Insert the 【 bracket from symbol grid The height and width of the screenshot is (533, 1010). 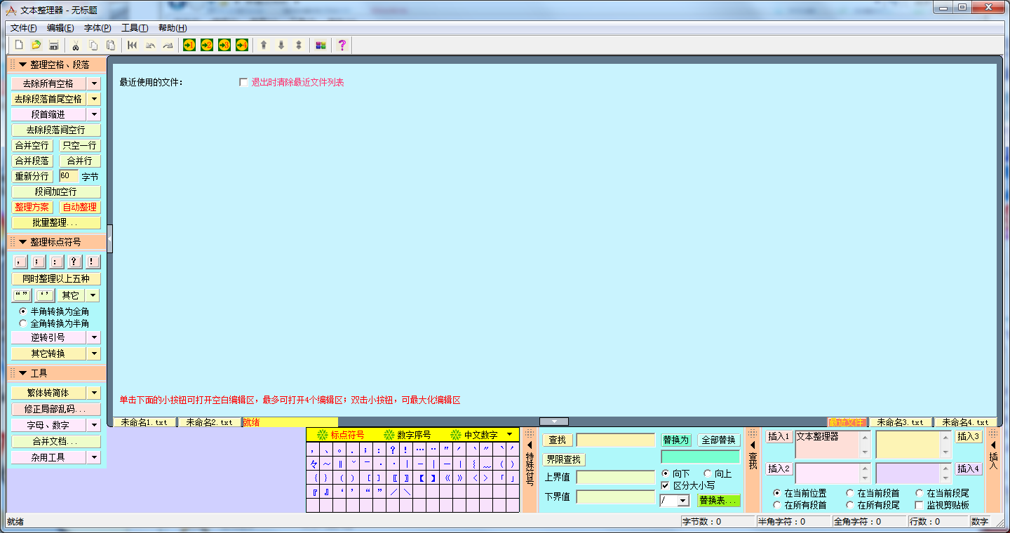tap(421, 478)
